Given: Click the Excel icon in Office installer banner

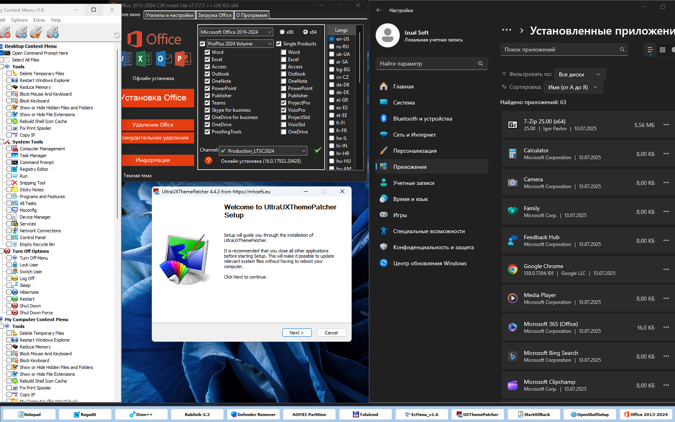Looking at the screenshot, I should click(143, 59).
